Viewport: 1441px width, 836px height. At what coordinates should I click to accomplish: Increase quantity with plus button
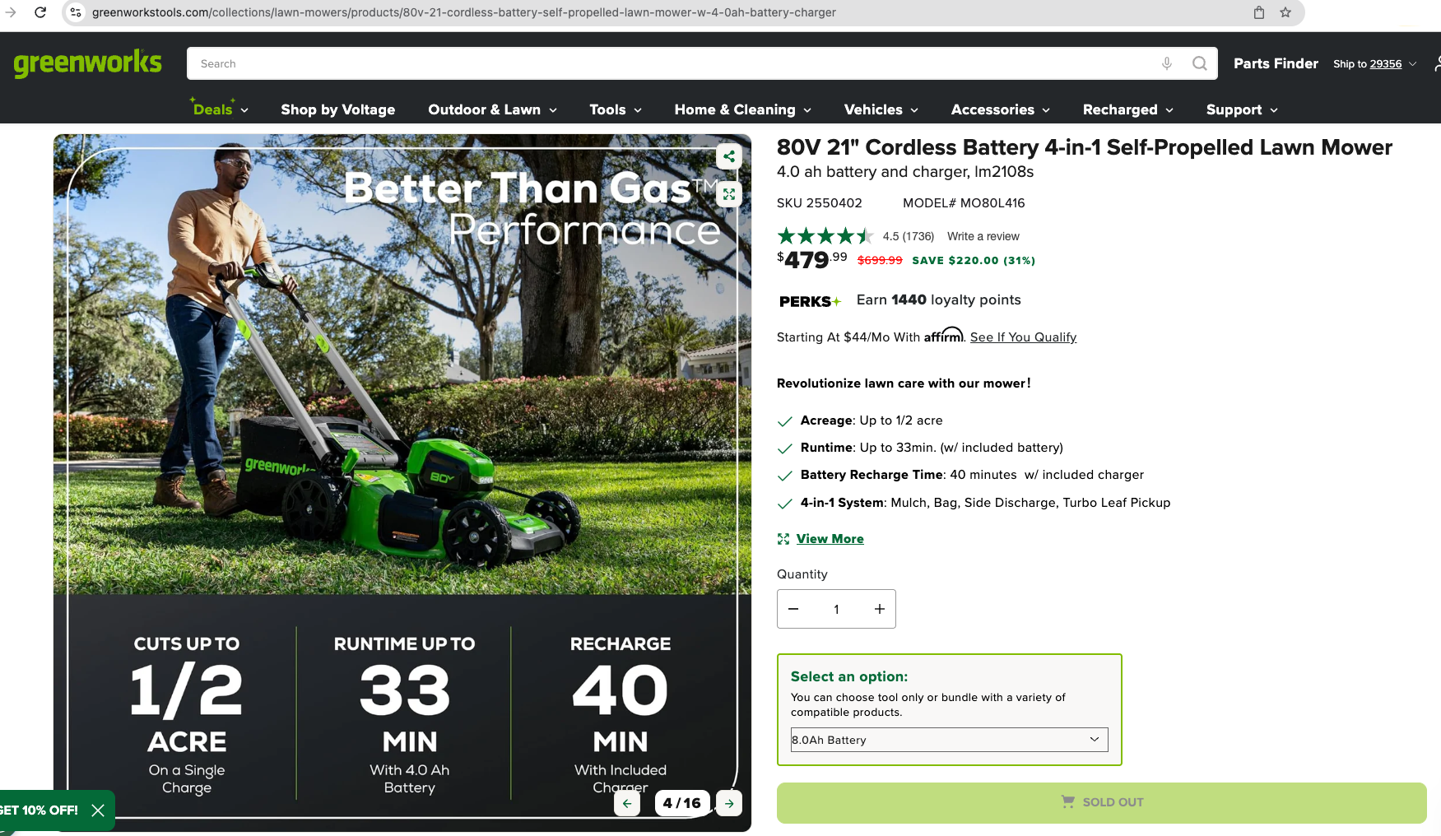(x=880, y=609)
